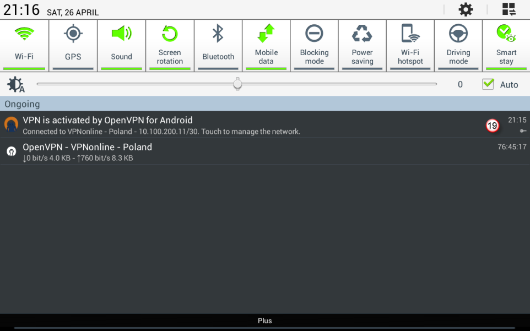Uncheck the Auto brightness checkbox
This screenshot has width=530, height=331.
[488, 84]
